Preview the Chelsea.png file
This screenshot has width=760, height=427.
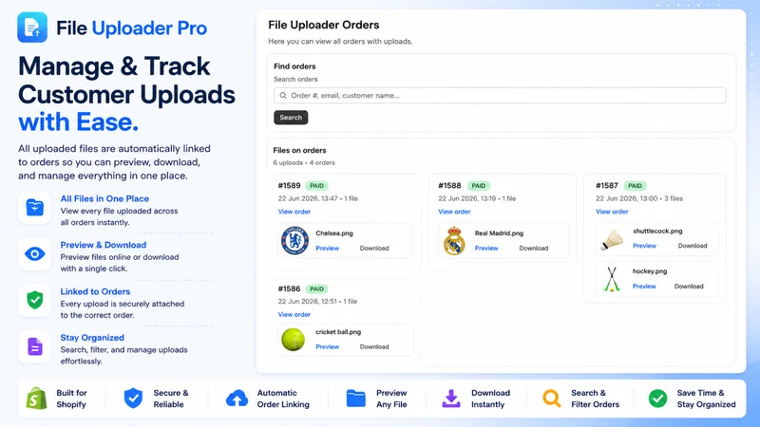pyautogui.click(x=327, y=248)
